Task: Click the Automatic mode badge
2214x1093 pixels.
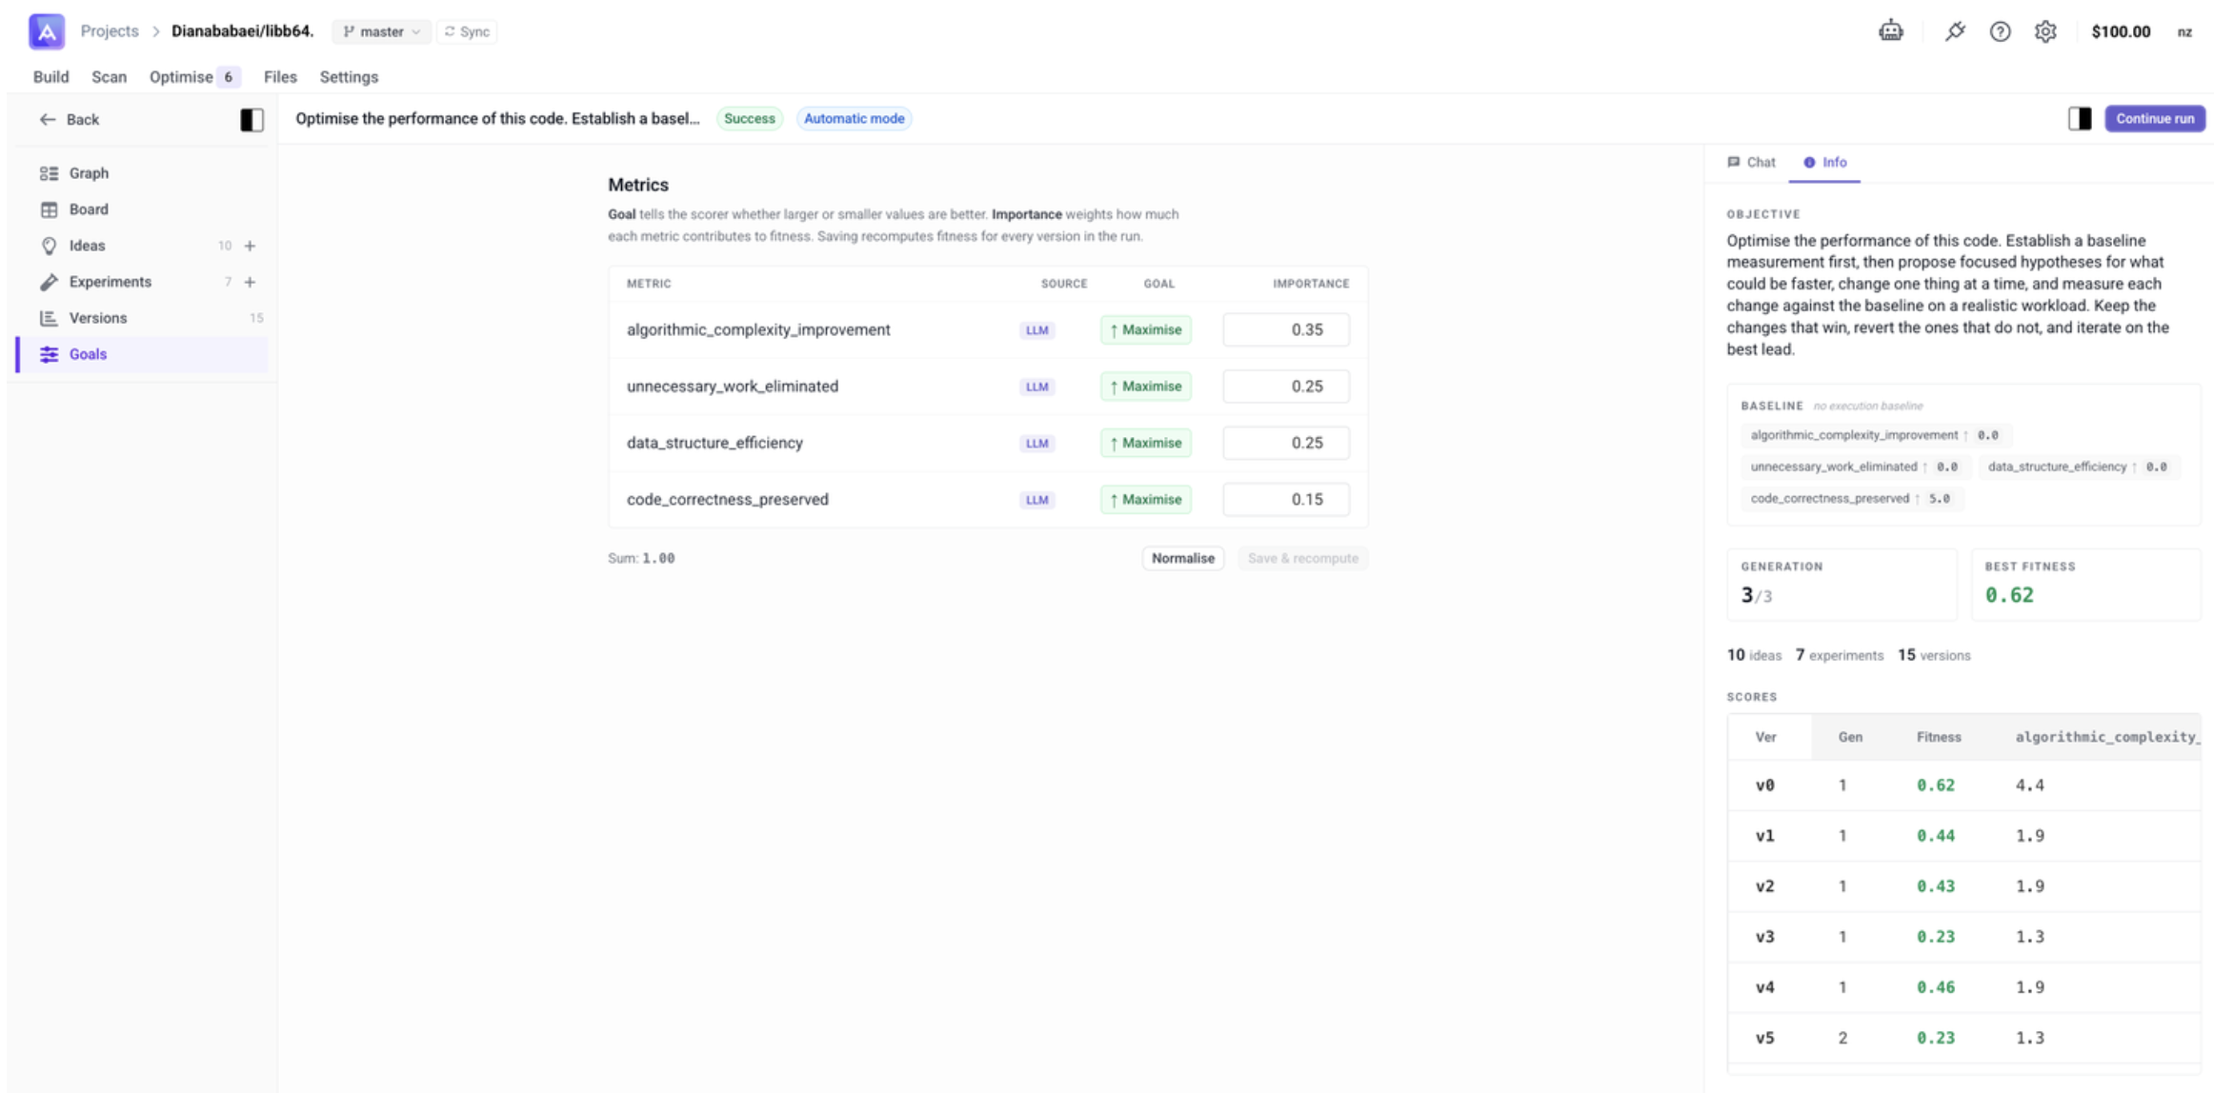Action: pos(854,118)
